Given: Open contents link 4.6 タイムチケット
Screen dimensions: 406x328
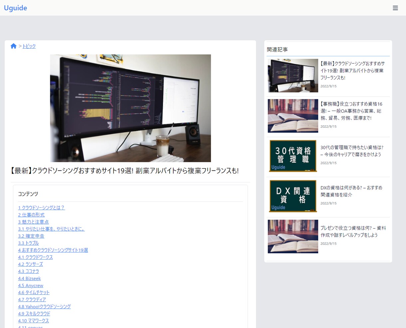Looking at the screenshot, I should point(34,292).
